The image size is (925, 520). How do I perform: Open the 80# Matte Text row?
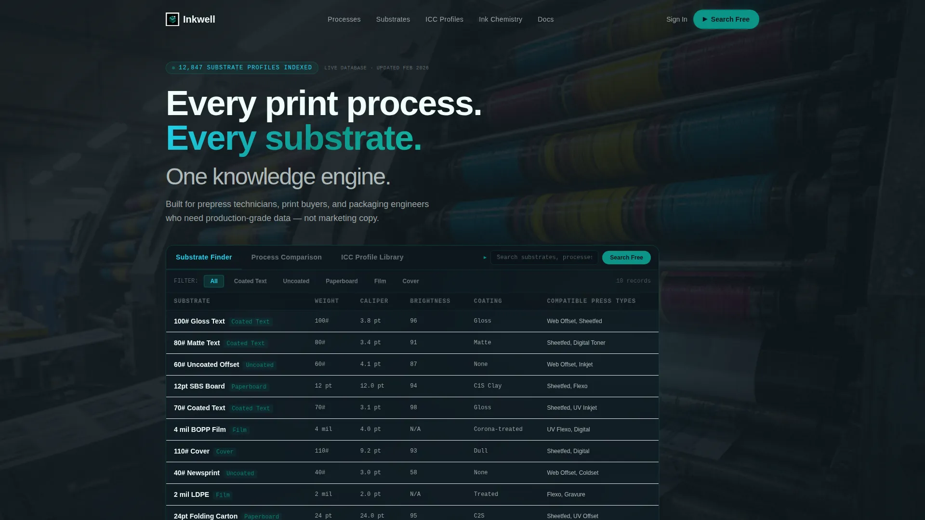pyautogui.click(x=412, y=343)
